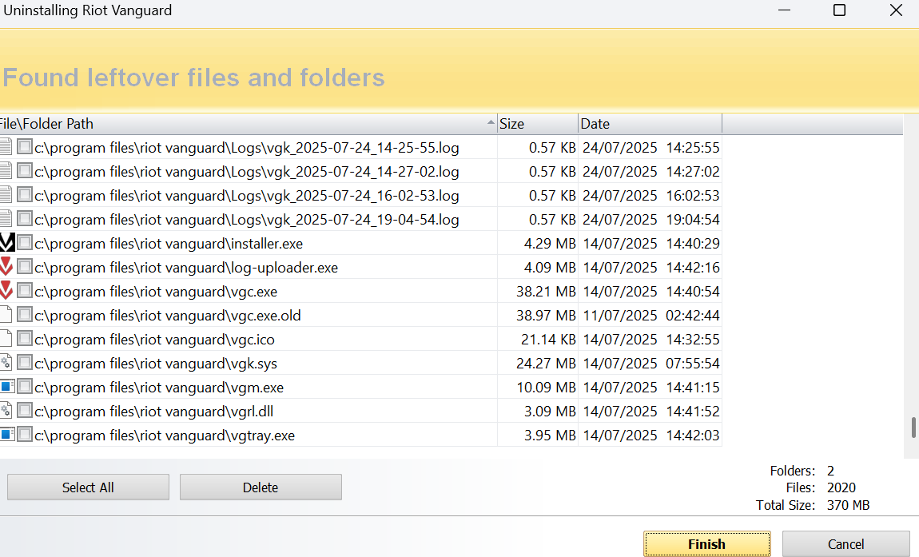Click the date 24/07/2025 19:04:54
The width and height of the screenshot is (919, 557).
point(651,220)
